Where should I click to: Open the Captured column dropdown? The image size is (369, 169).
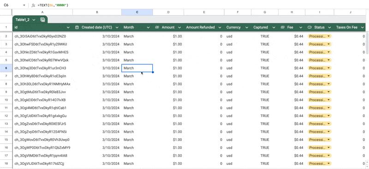[274, 28]
